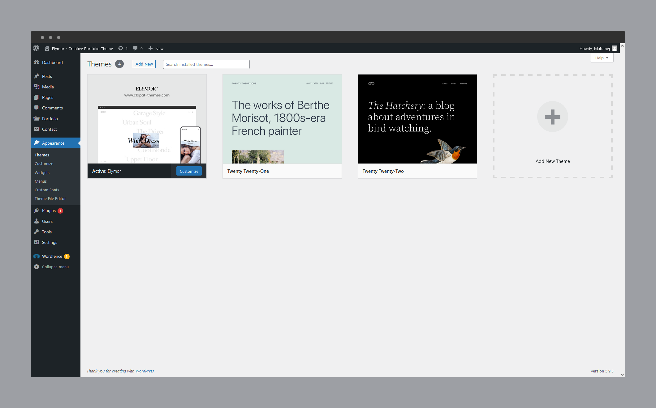The image size is (656, 408).
Task: Click the Plugins plug icon
Action: tap(37, 210)
